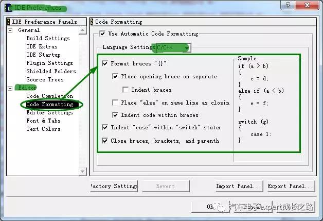
Task: Open Text Colors preference panel
Action: coord(43,129)
